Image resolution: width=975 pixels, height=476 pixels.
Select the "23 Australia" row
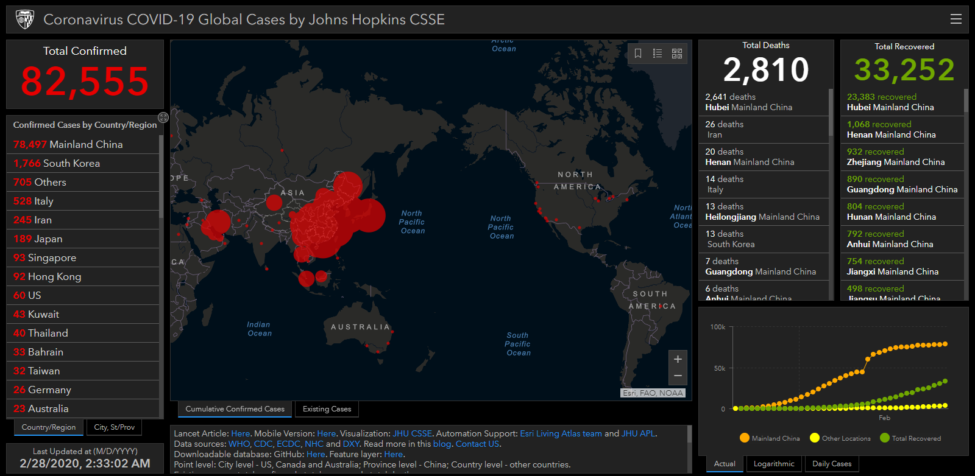click(83, 409)
